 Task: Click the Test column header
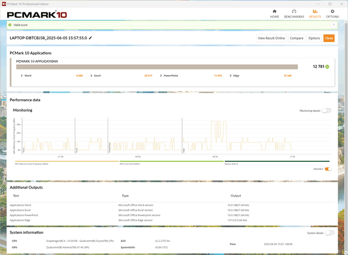16,196
